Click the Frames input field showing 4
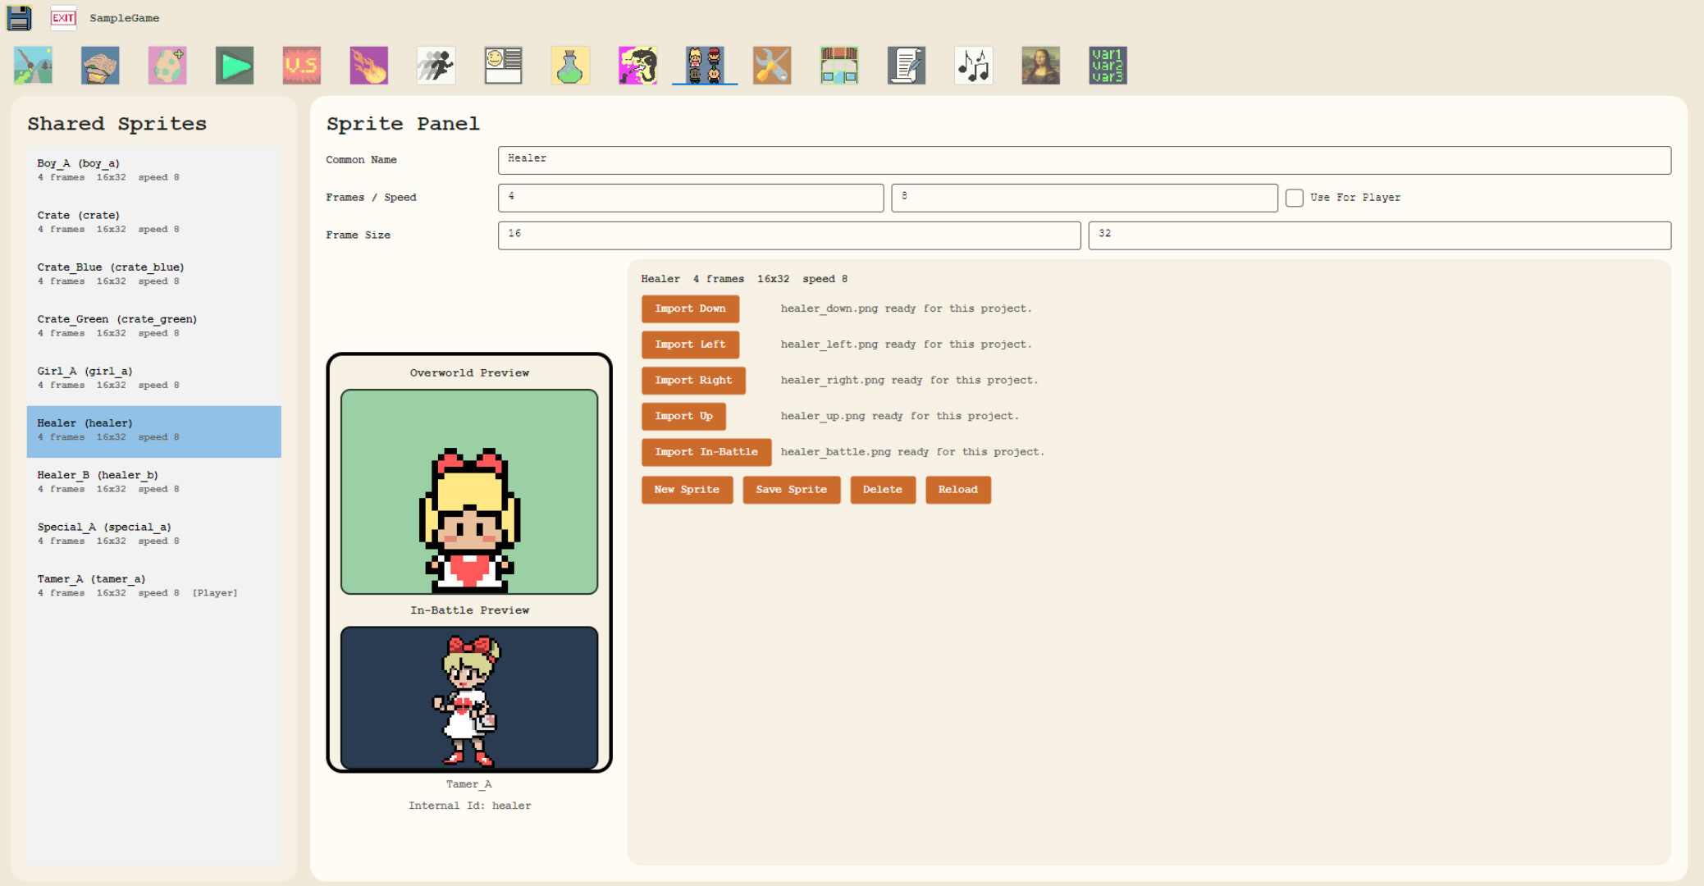This screenshot has height=886, width=1704. pos(691,198)
